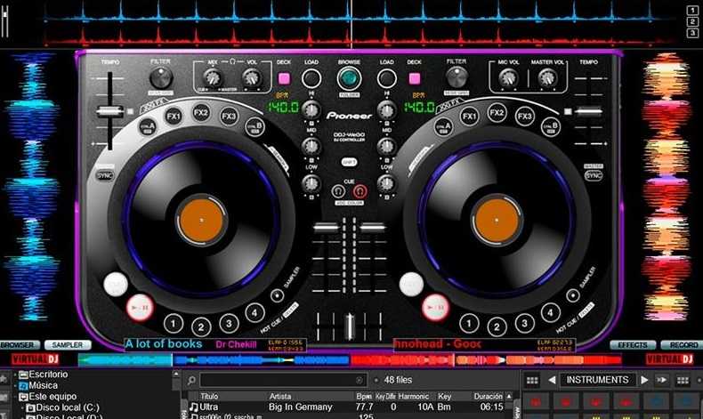703x419 pixels.
Task: Click the left deck TEMPO slider handle
Action: tap(109, 111)
